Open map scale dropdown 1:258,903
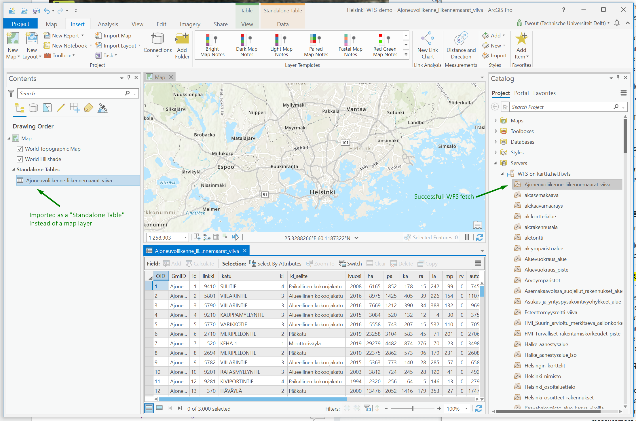 pyautogui.click(x=185, y=238)
